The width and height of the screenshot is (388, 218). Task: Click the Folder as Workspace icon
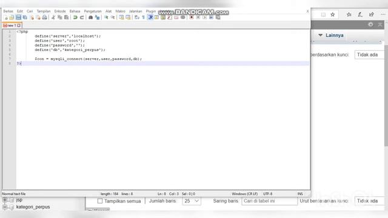176,18
